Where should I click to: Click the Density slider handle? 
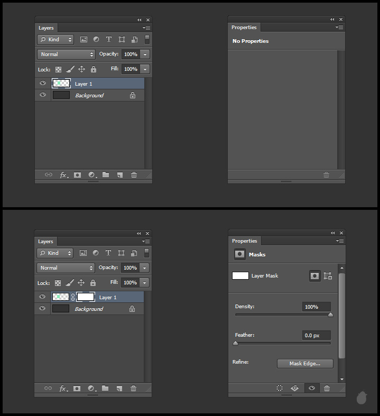pos(331,315)
